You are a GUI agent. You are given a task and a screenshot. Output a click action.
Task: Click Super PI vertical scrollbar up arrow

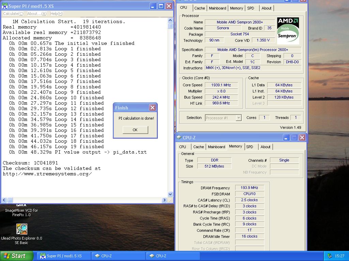170,20
